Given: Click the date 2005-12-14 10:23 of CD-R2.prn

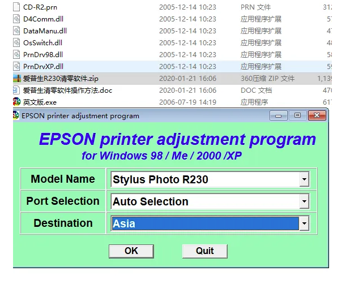Looking at the screenshot, I should pyautogui.click(x=188, y=7).
